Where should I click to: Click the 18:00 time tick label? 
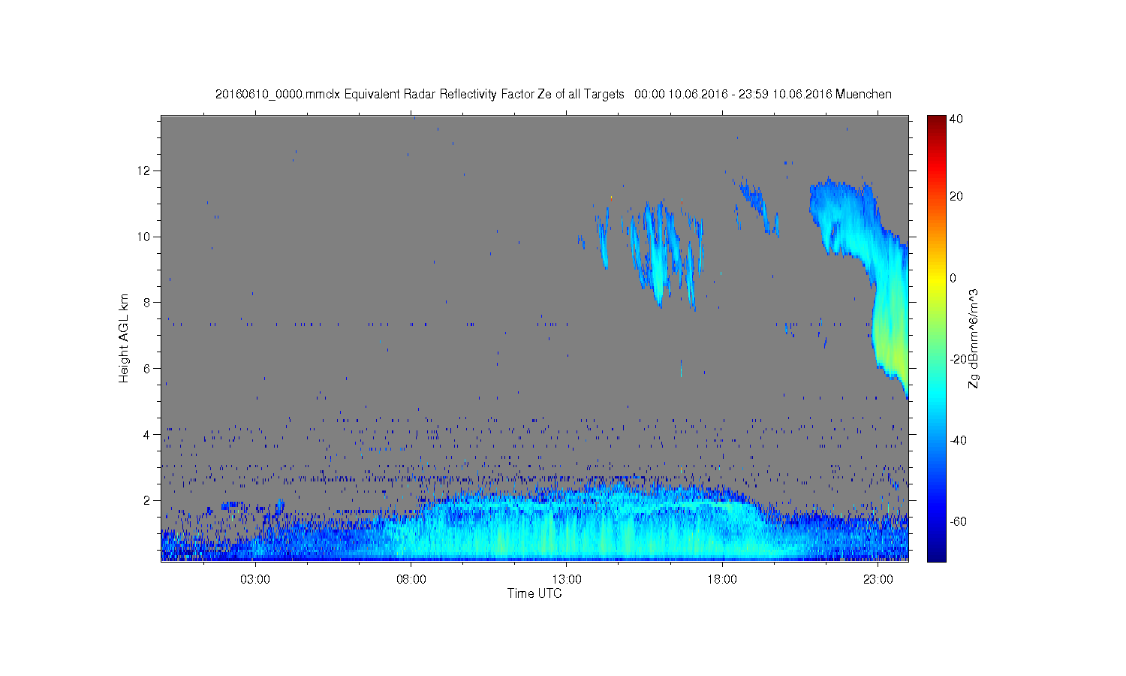click(723, 580)
